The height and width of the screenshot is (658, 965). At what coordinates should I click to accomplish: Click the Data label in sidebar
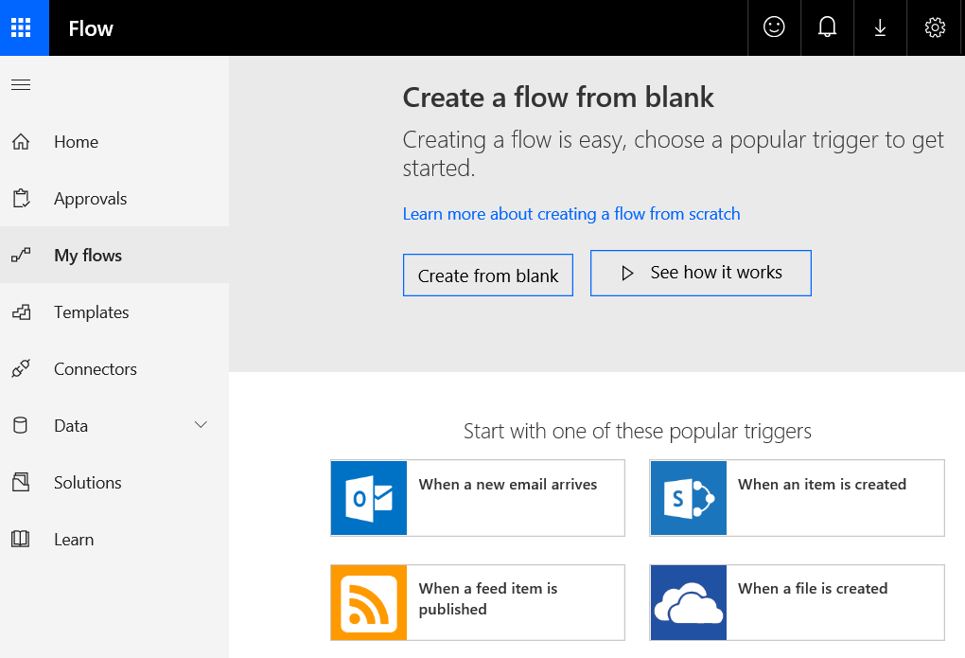71,426
